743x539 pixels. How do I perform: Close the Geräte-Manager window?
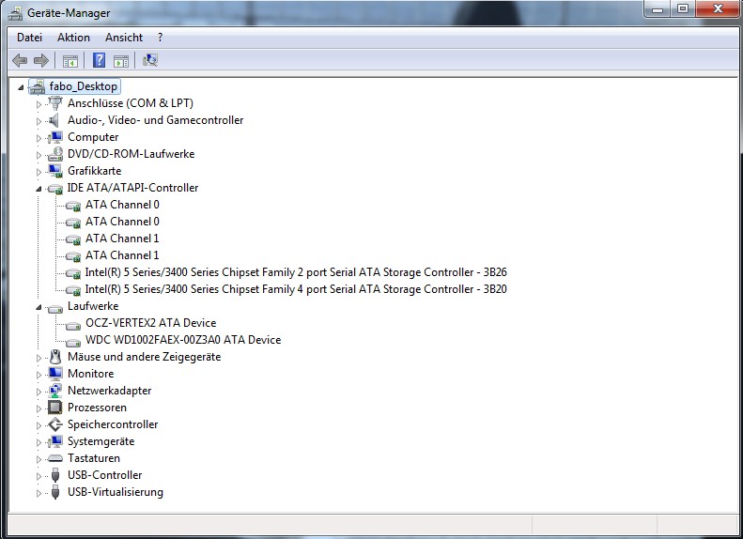717,8
